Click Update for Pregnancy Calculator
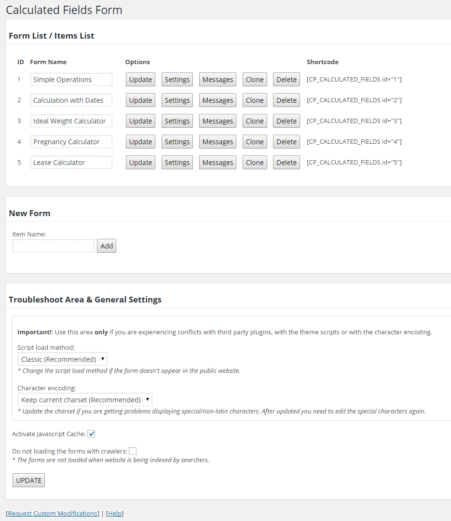 (140, 142)
